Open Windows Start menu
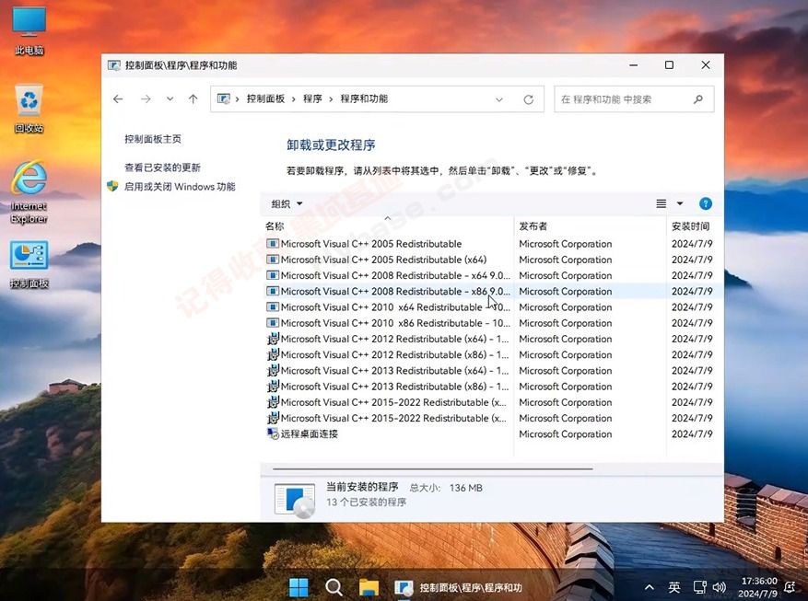The height and width of the screenshot is (601, 808). tap(299, 587)
